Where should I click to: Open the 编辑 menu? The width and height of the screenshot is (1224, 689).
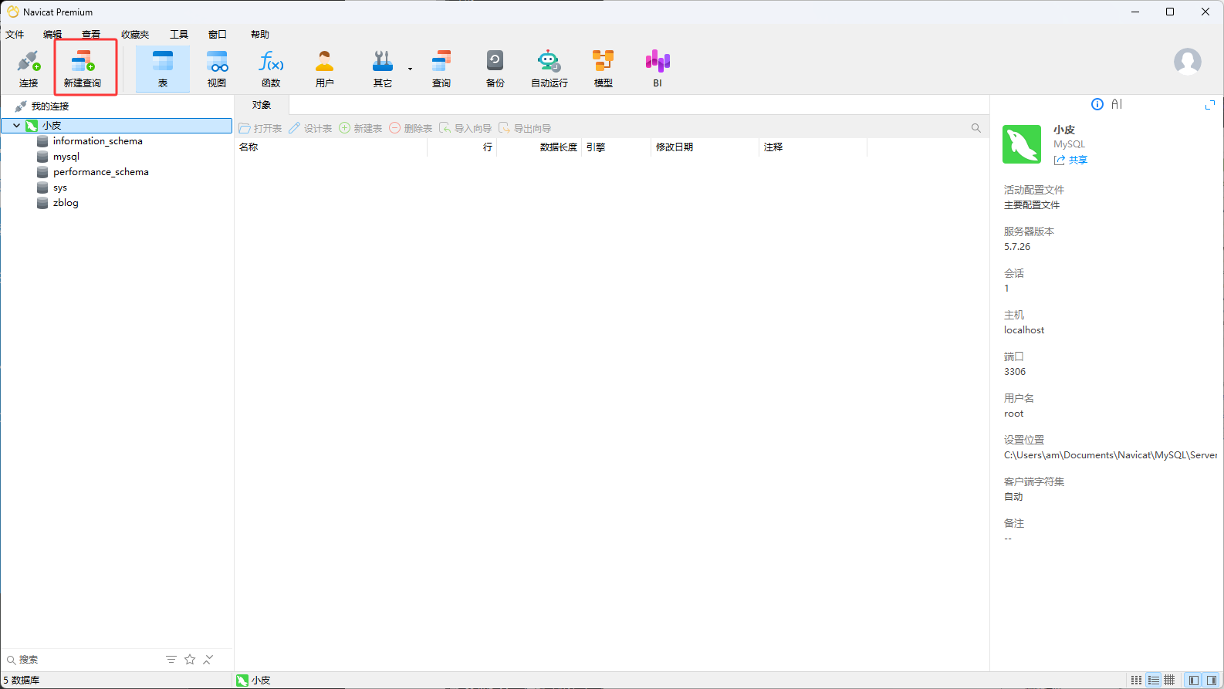tap(52, 34)
